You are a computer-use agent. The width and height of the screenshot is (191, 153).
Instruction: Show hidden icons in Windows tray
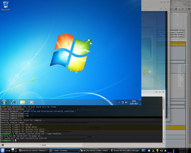point(119,103)
